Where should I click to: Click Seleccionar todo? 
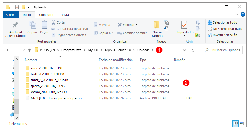[222, 22]
